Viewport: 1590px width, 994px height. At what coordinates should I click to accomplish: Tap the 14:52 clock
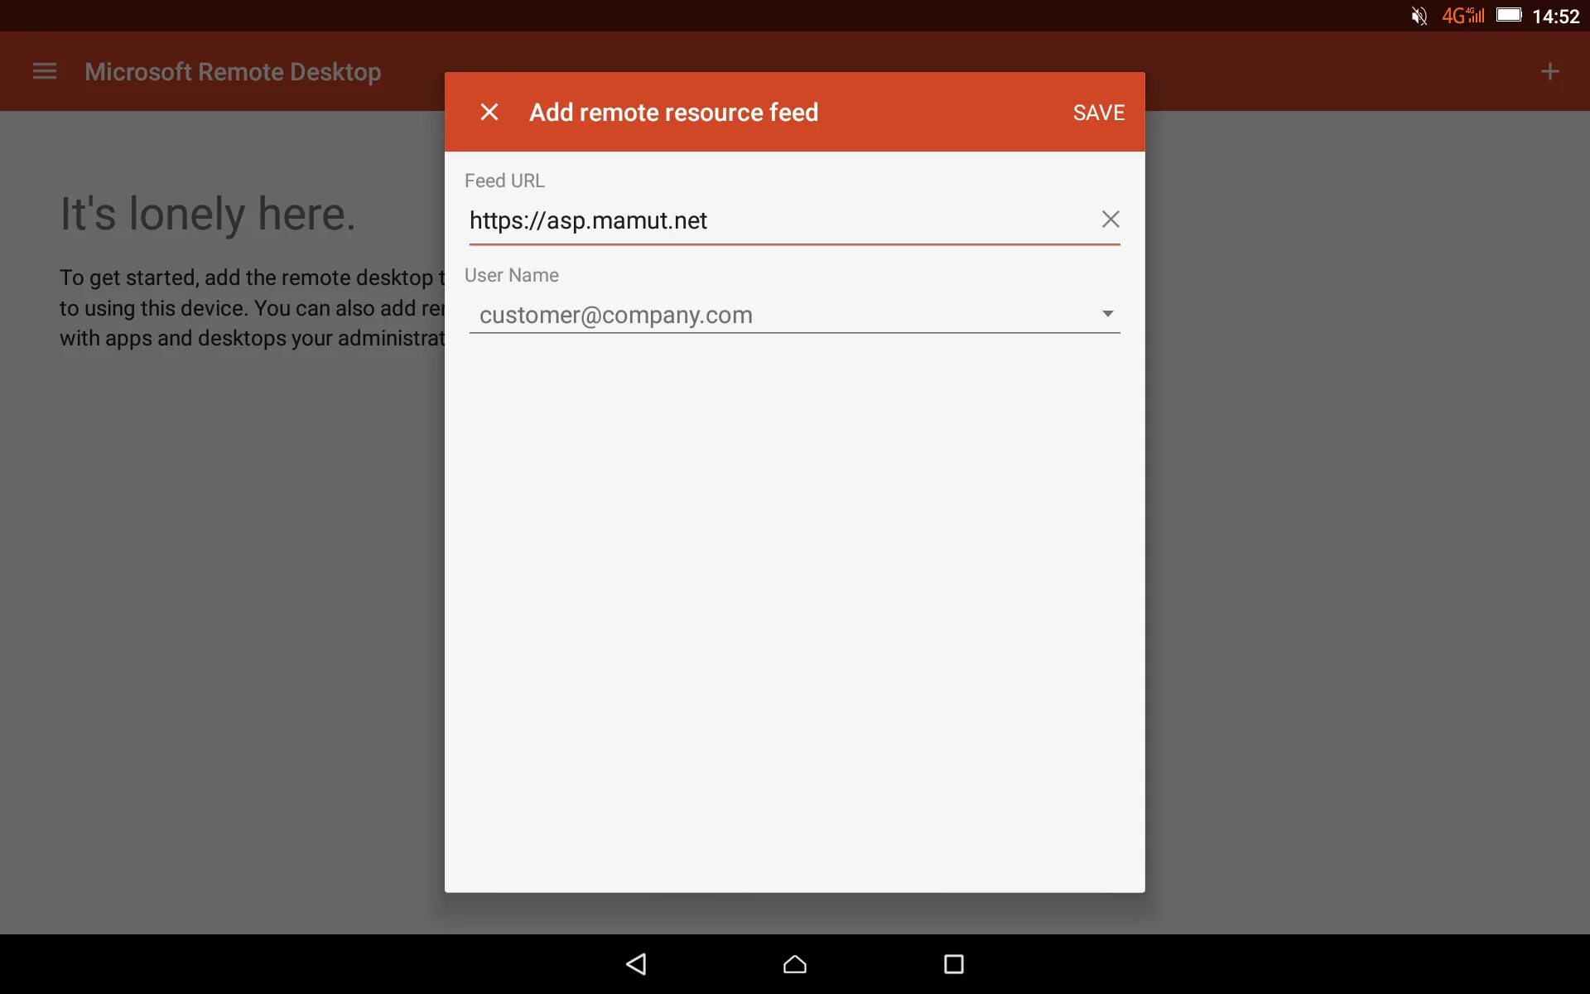(x=1555, y=17)
